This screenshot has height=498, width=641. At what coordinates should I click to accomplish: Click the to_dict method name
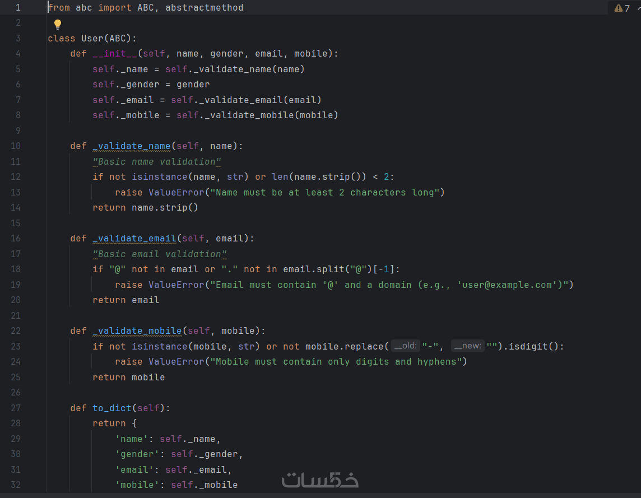tap(112, 408)
